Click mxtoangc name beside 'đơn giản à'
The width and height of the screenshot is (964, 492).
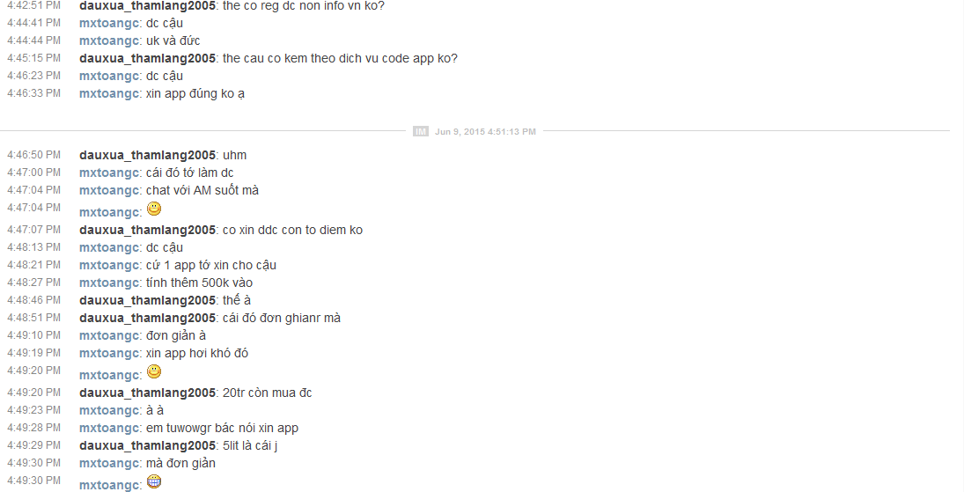109,336
